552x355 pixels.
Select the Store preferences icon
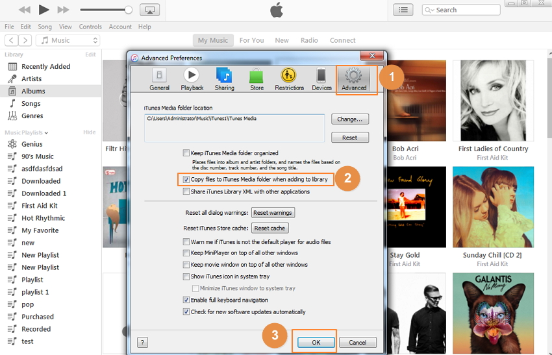point(257,79)
